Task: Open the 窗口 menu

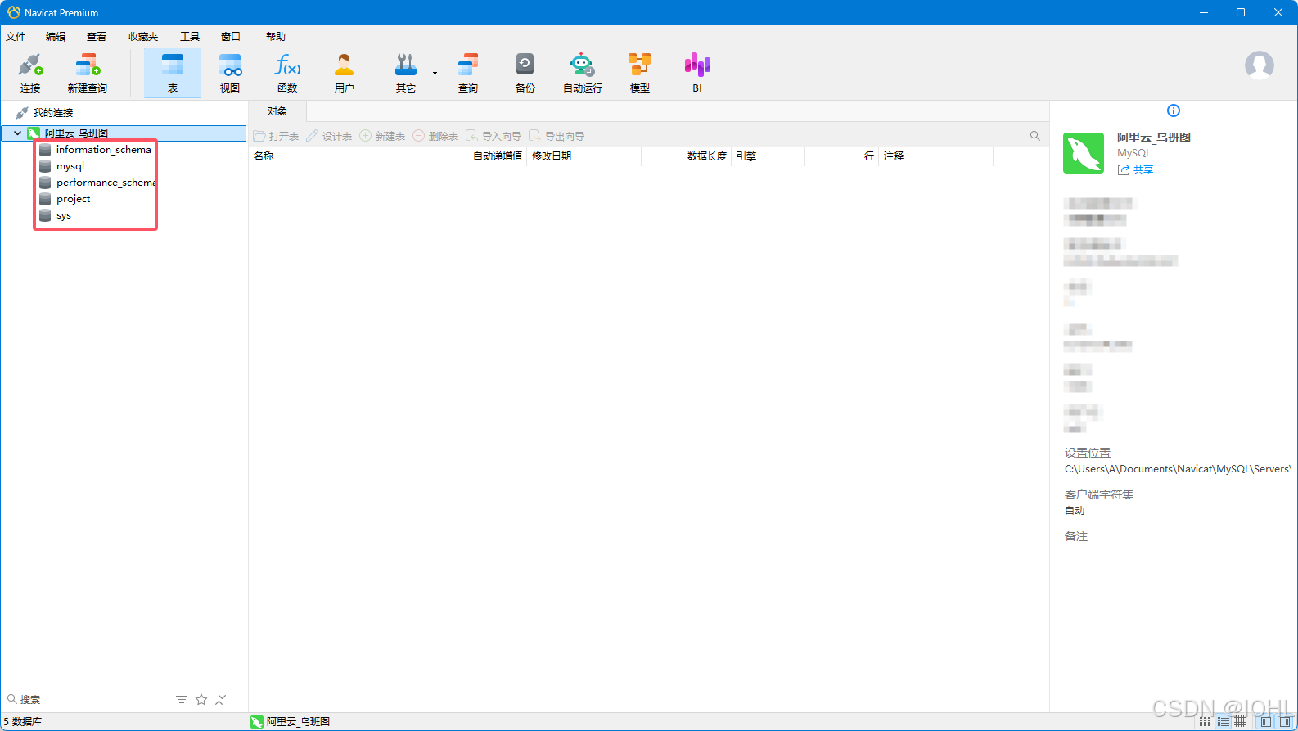Action: coord(231,36)
